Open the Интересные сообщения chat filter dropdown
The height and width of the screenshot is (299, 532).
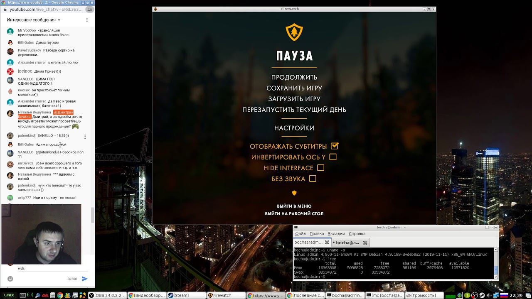point(34,20)
